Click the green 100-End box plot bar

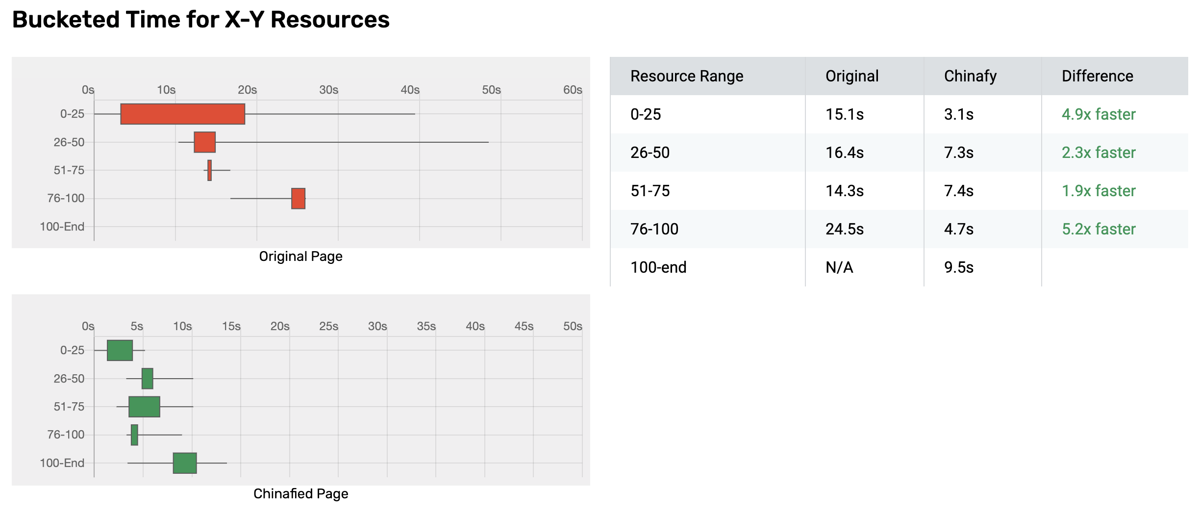pyautogui.click(x=185, y=463)
